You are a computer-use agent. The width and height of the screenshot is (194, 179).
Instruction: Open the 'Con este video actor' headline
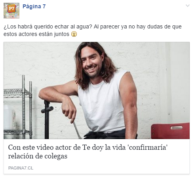point(88,152)
